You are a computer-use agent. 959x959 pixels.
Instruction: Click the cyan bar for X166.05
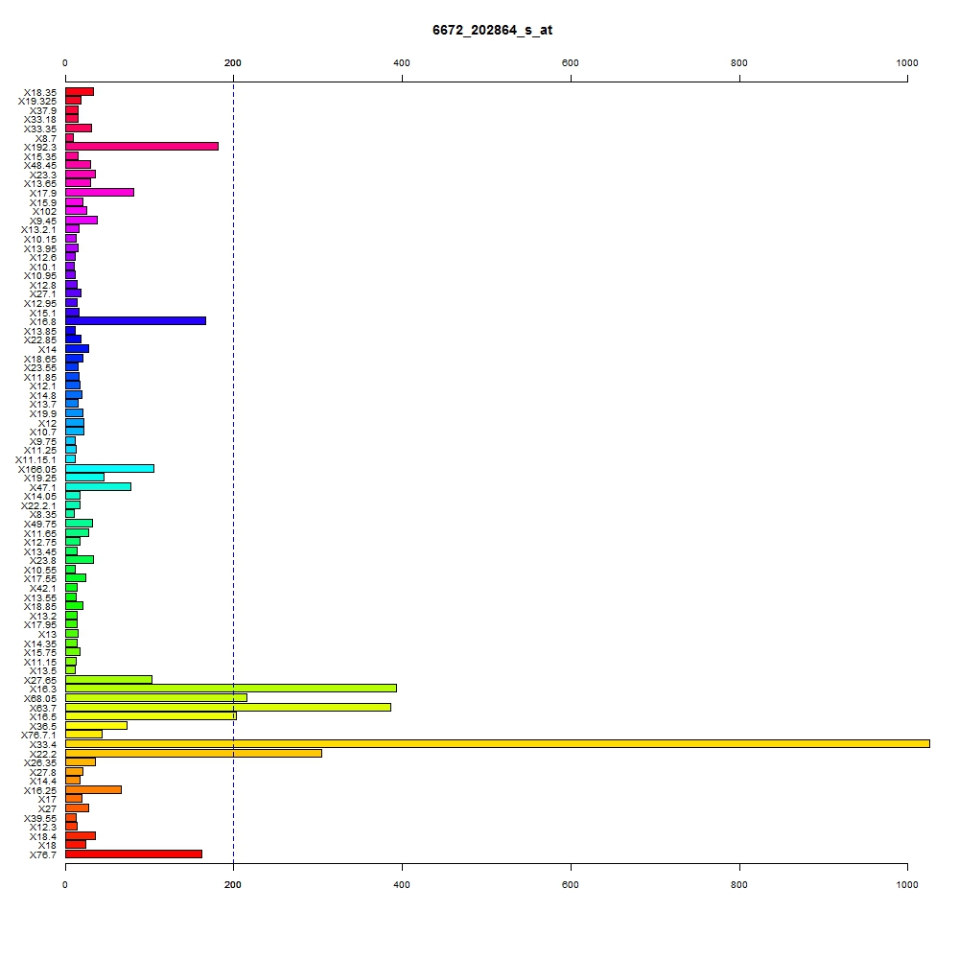[110, 469]
